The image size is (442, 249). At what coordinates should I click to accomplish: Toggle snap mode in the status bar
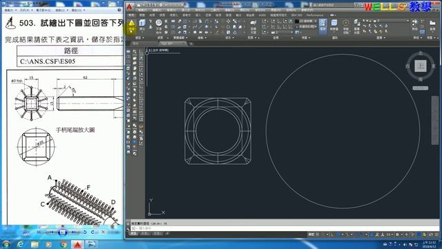click(x=323, y=234)
